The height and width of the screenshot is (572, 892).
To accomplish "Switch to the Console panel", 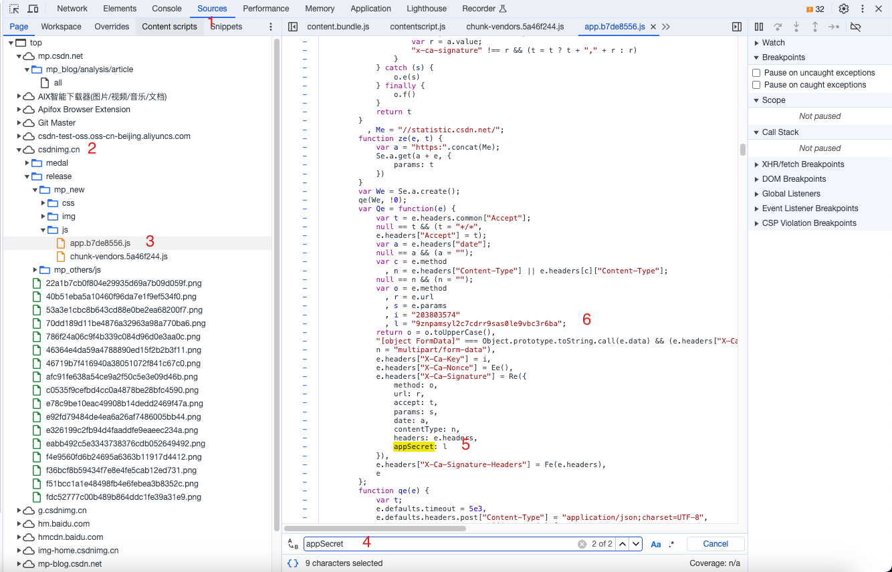I will pos(167,9).
